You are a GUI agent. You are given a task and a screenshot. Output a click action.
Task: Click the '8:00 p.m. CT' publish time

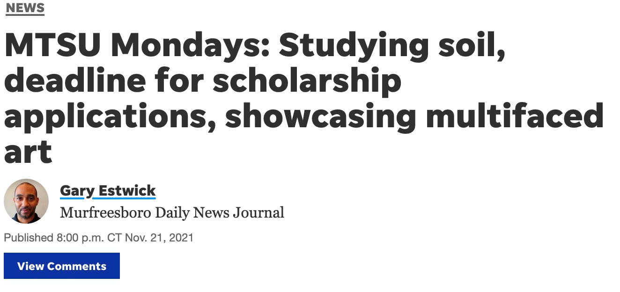[x=89, y=238]
